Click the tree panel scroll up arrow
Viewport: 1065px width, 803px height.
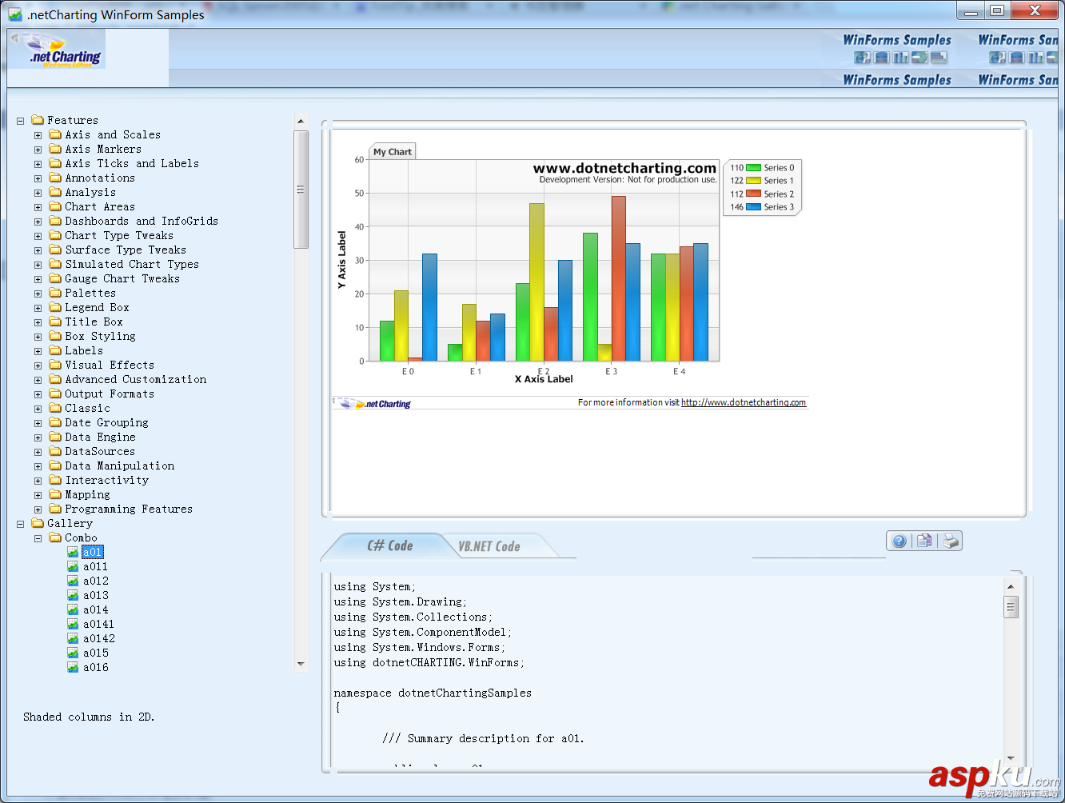(301, 122)
